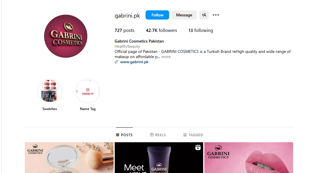Expand bio with the more link

(166, 57)
